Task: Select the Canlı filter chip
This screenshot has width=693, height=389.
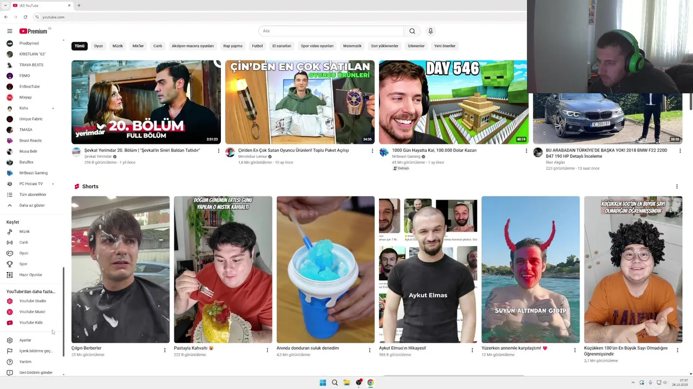Action: click(158, 46)
